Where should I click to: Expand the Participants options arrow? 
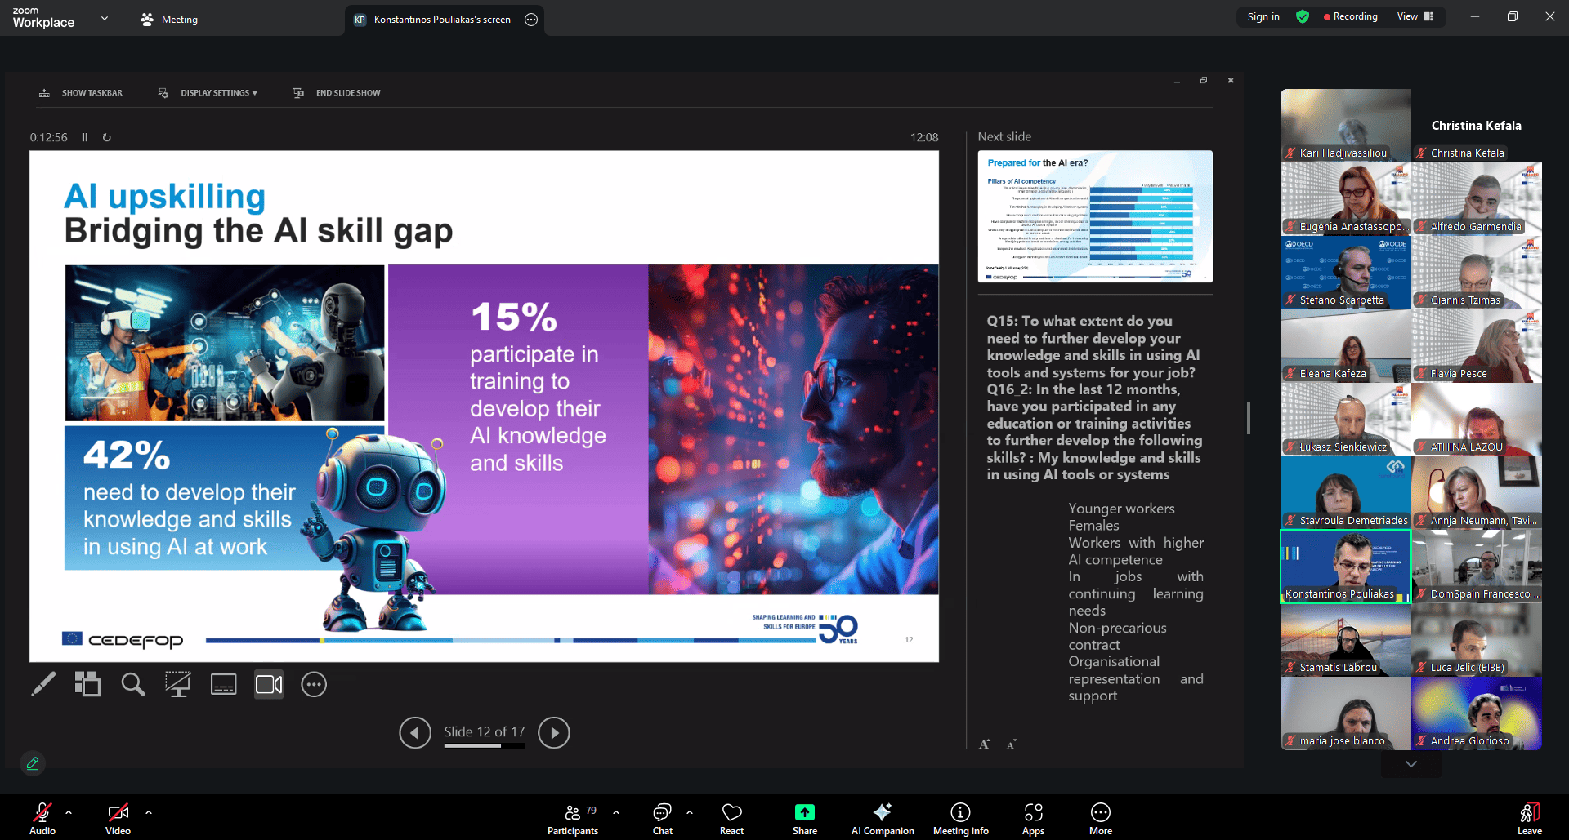click(x=616, y=812)
